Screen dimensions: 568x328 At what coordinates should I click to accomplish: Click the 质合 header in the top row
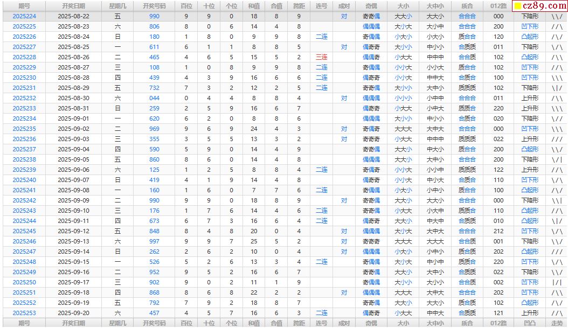(467, 6)
